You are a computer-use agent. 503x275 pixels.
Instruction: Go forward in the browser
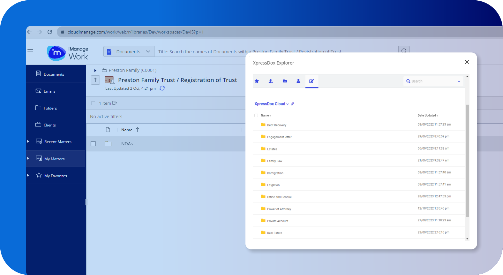(x=40, y=32)
